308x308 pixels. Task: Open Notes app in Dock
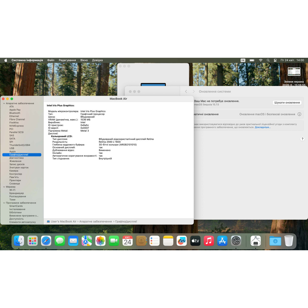[x=168, y=241]
